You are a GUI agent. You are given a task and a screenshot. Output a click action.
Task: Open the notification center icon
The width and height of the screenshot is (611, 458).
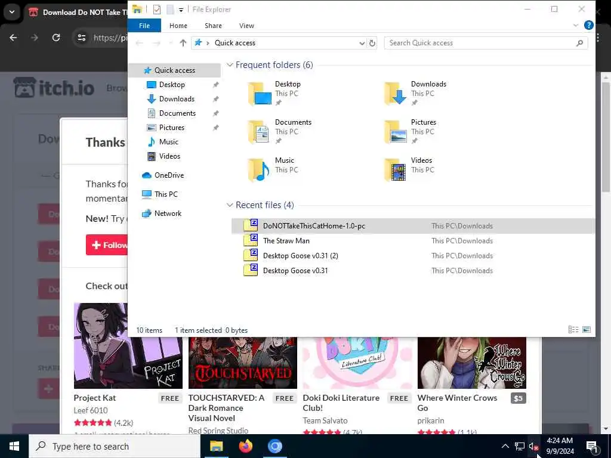coord(593,446)
